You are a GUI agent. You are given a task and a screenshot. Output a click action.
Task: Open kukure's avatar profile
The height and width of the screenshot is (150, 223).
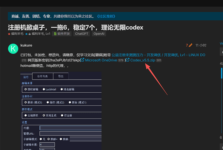(13, 49)
